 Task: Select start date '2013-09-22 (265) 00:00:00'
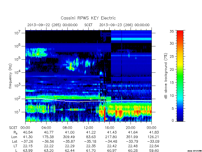(53, 25)
